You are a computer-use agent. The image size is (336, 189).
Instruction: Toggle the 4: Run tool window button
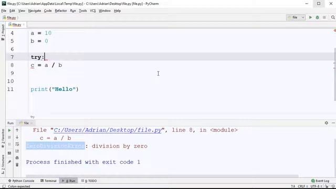tap(69, 181)
